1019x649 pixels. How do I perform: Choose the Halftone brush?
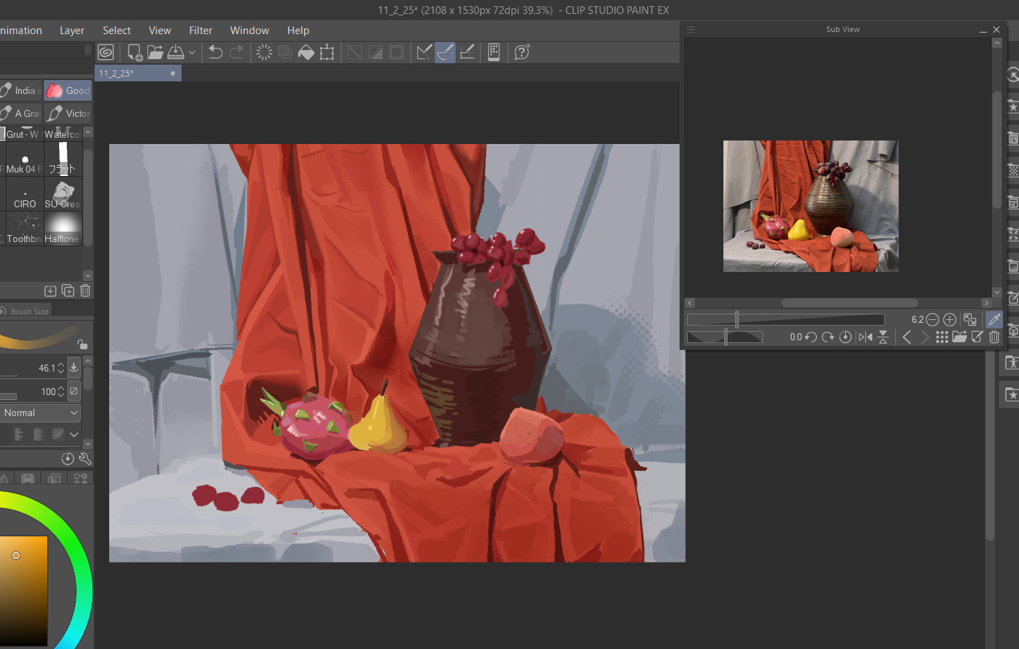[x=63, y=229]
